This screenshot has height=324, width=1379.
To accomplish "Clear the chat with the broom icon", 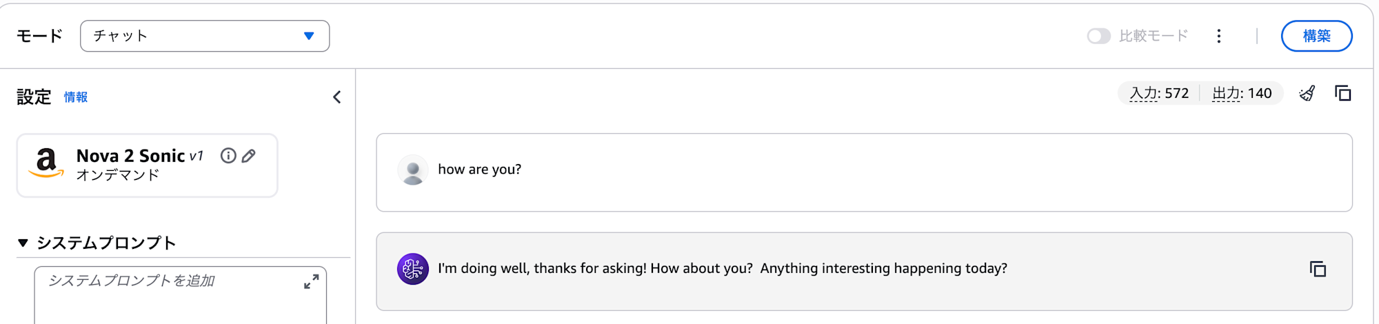I will pos(1307,93).
